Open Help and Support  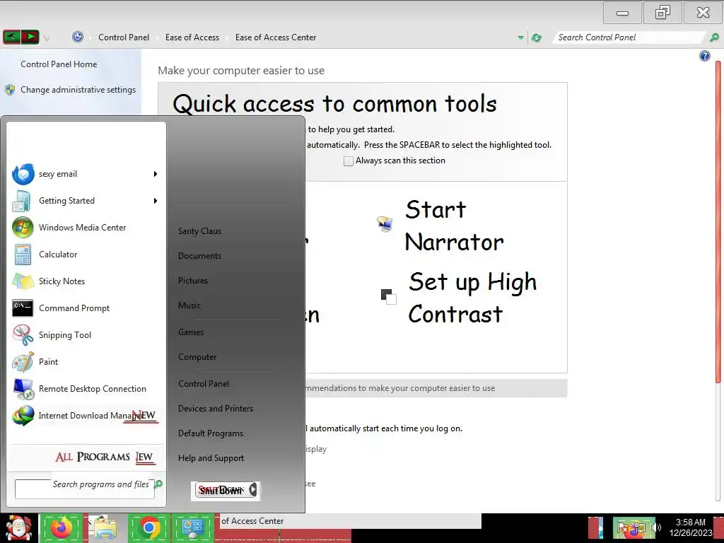[x=211, y=458]
